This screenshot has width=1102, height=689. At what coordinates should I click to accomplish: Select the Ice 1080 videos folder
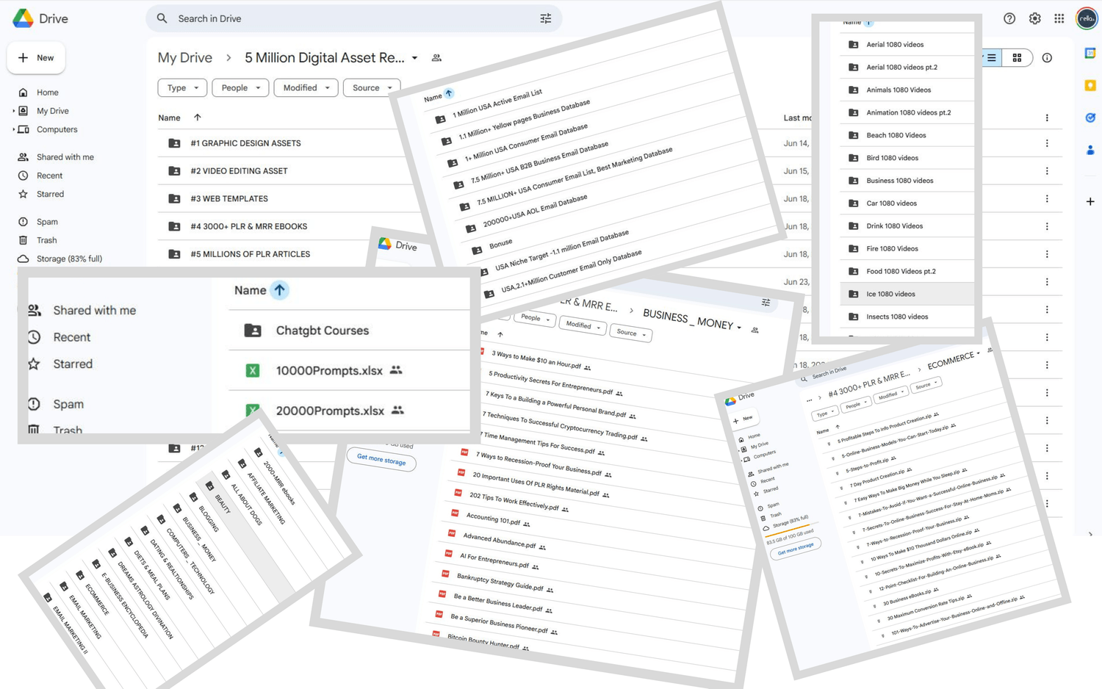(907, 294)
